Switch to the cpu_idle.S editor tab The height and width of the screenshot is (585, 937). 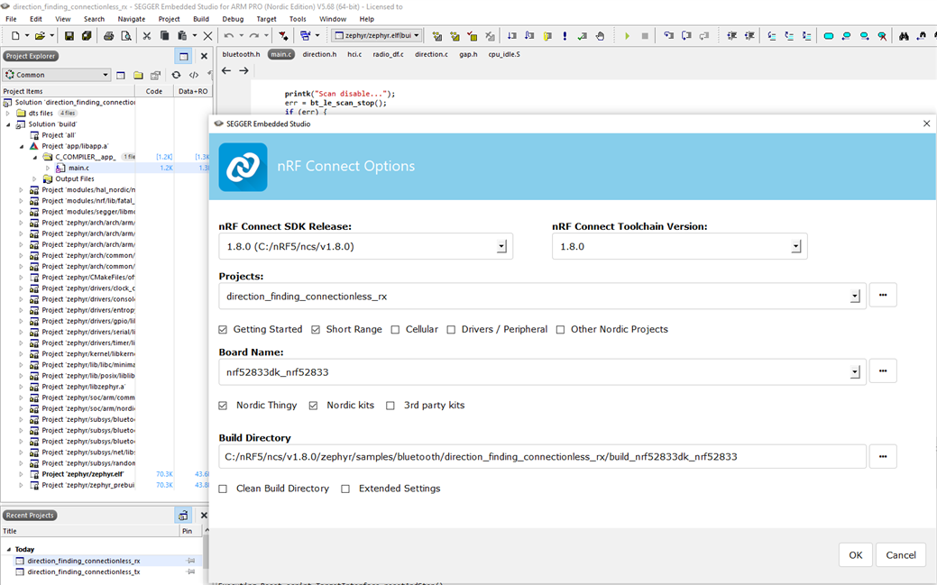point(504,54)
